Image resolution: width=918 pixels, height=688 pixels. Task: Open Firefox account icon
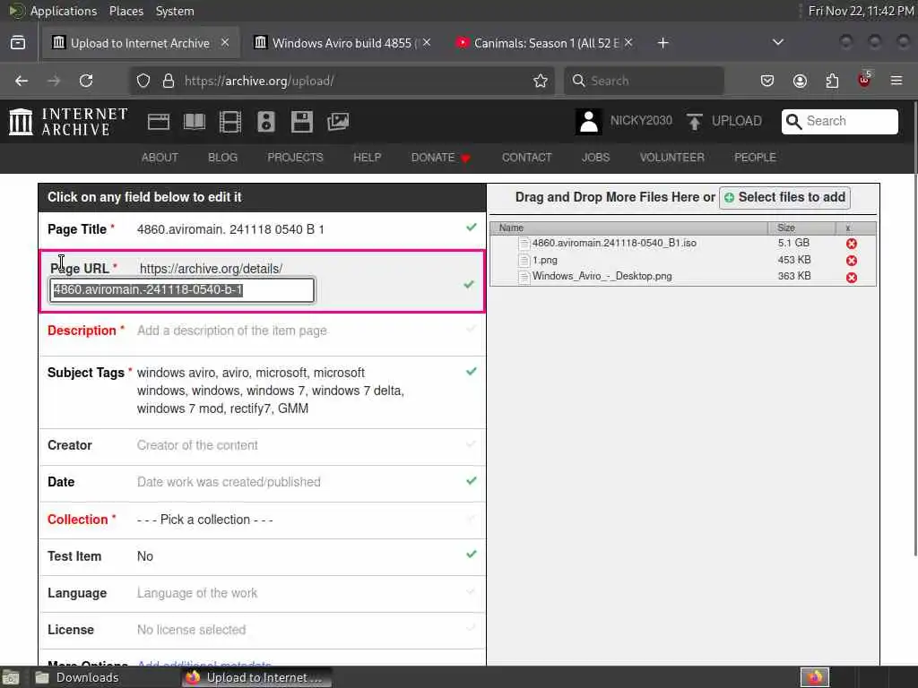[800, 81]
